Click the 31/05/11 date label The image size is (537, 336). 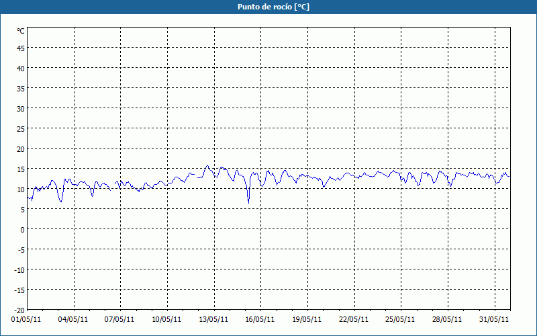[494, 320]
